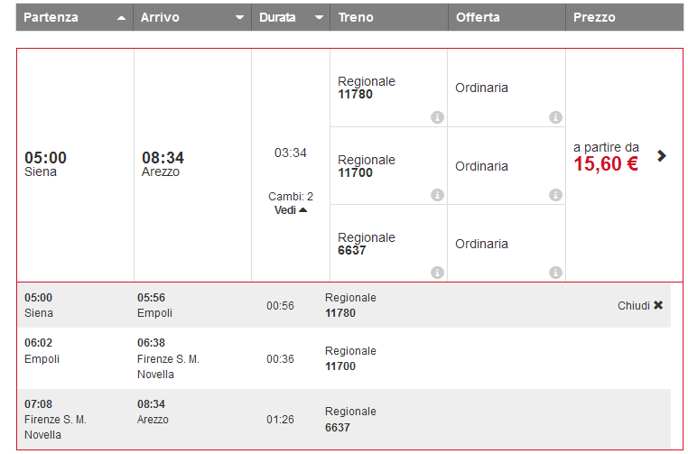Sort results by Partenza column
The image size is (688, 454).
74,17
